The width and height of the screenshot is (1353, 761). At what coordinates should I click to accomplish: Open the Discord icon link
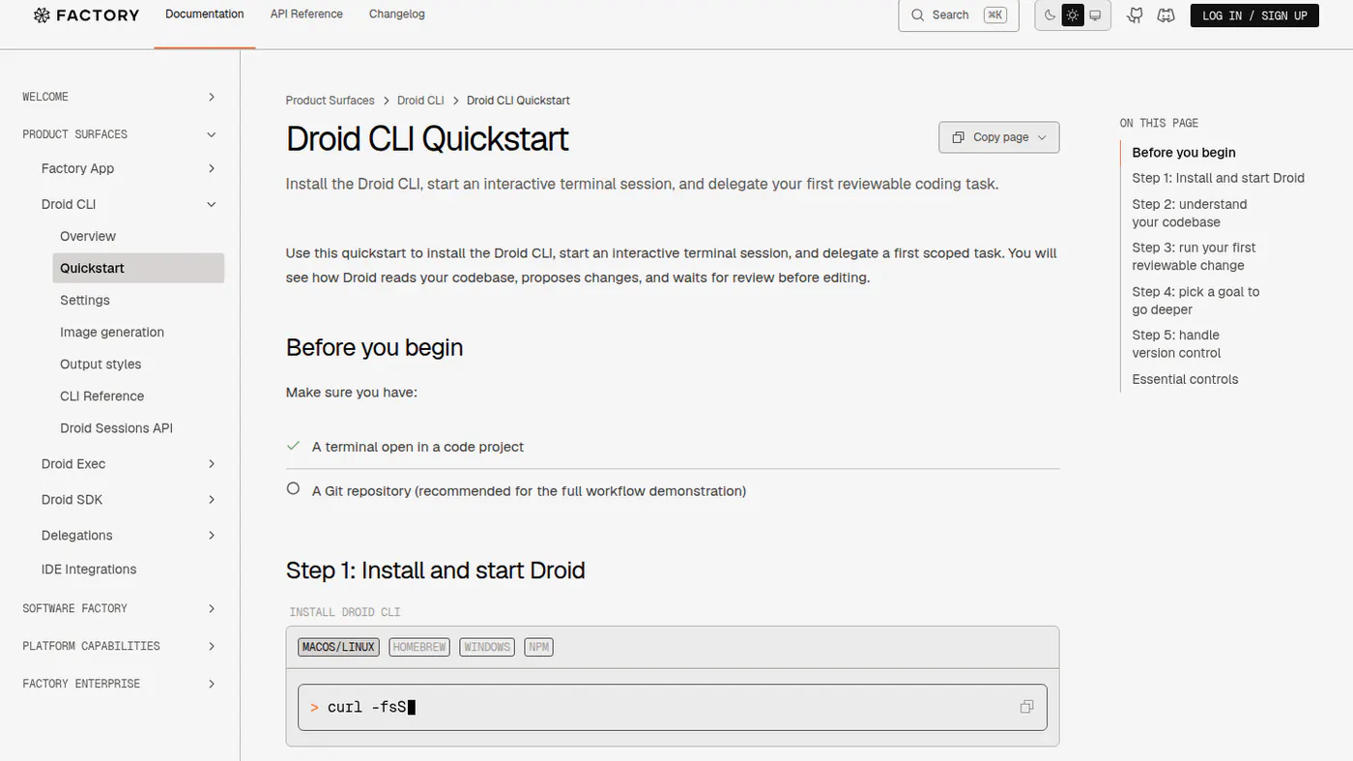pos(1166,15)
